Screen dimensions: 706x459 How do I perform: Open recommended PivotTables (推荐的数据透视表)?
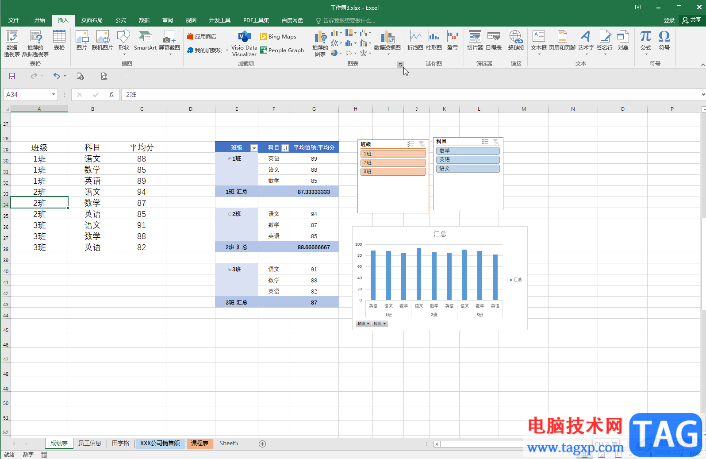pyautogui.click(x=35, y=43)
